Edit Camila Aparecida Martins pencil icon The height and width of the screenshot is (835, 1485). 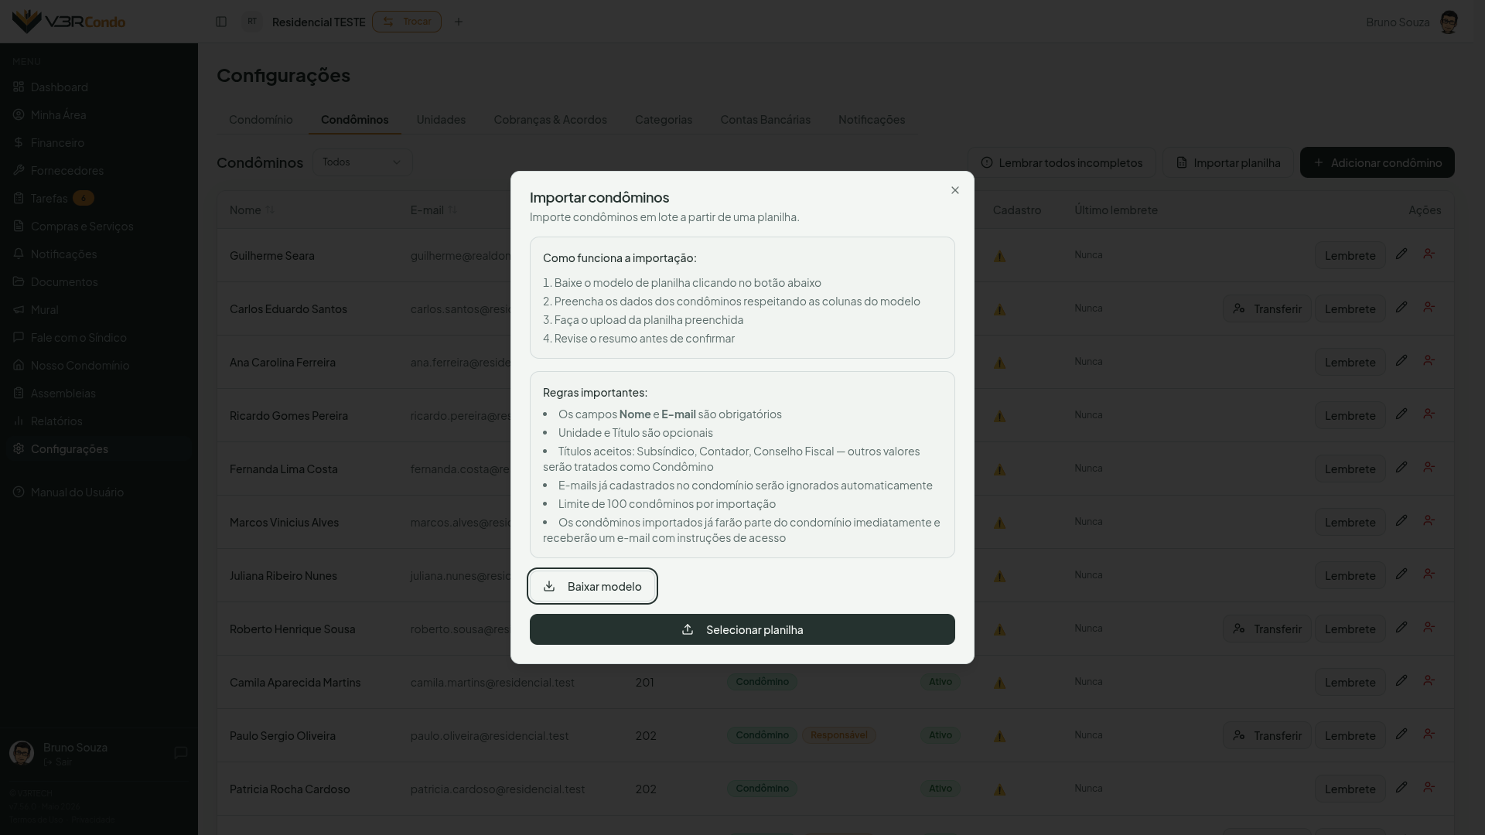point(1401,680)
